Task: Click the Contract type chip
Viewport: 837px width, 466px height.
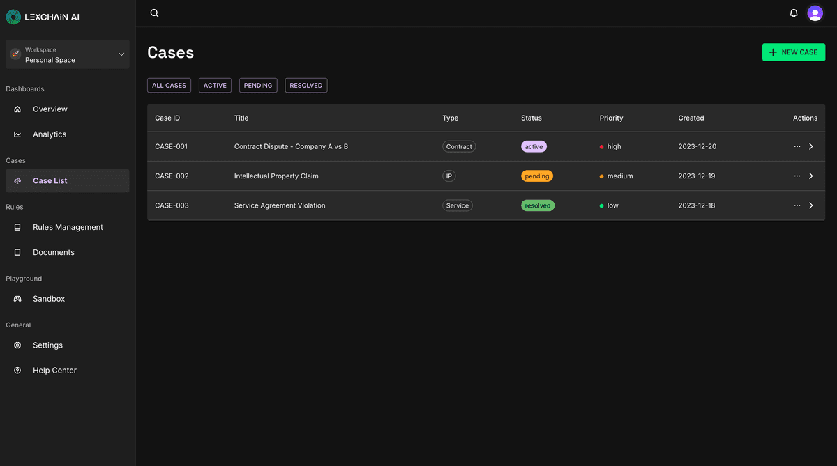Action: [459, 147]
